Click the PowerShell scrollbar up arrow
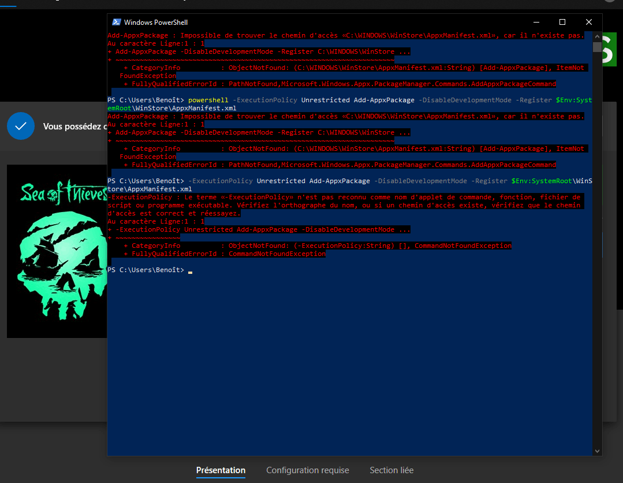623x483 pixels. (597, 36)
